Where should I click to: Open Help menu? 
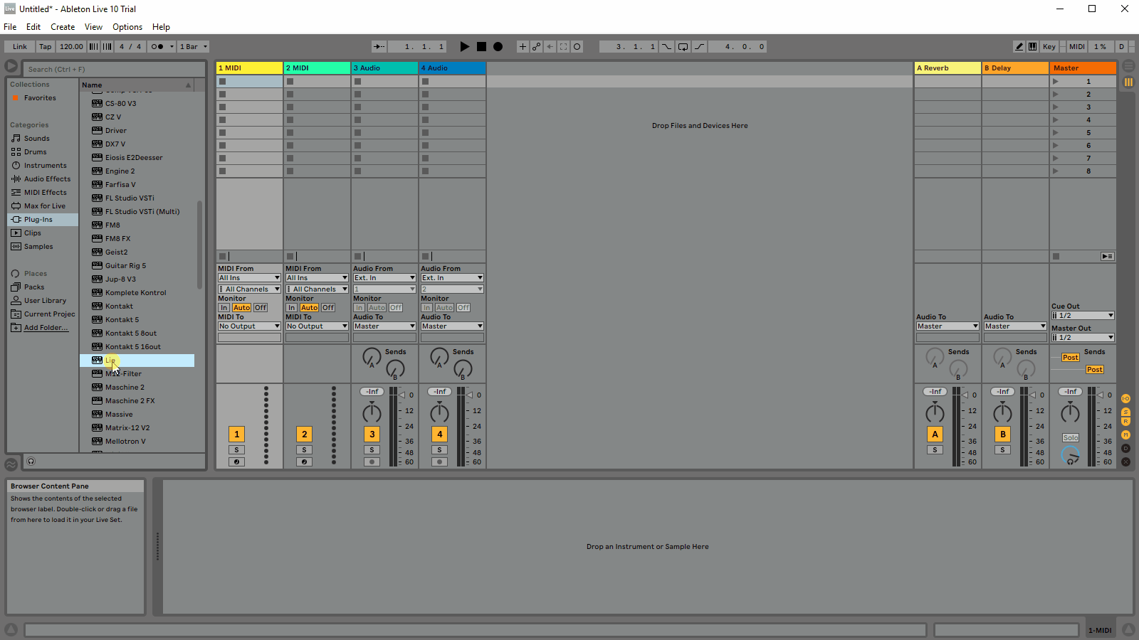[x=161, y=27]
